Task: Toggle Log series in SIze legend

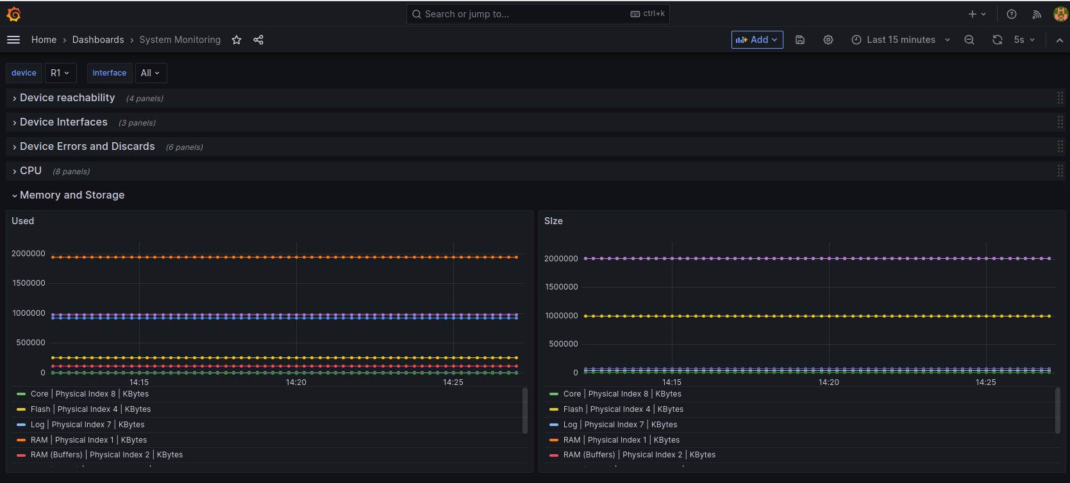Action: [621, 425]
